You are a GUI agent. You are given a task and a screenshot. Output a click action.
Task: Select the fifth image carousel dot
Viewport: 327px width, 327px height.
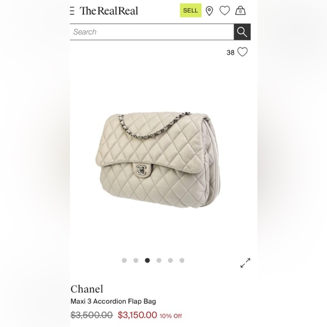pos(170,260)
